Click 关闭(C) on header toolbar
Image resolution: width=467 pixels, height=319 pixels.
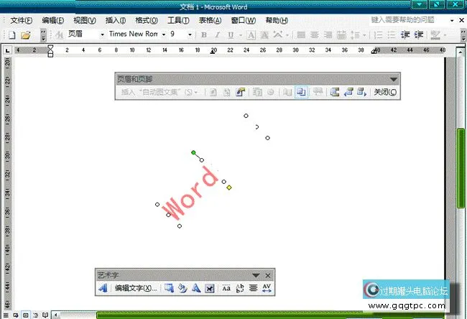coord(385,93)
